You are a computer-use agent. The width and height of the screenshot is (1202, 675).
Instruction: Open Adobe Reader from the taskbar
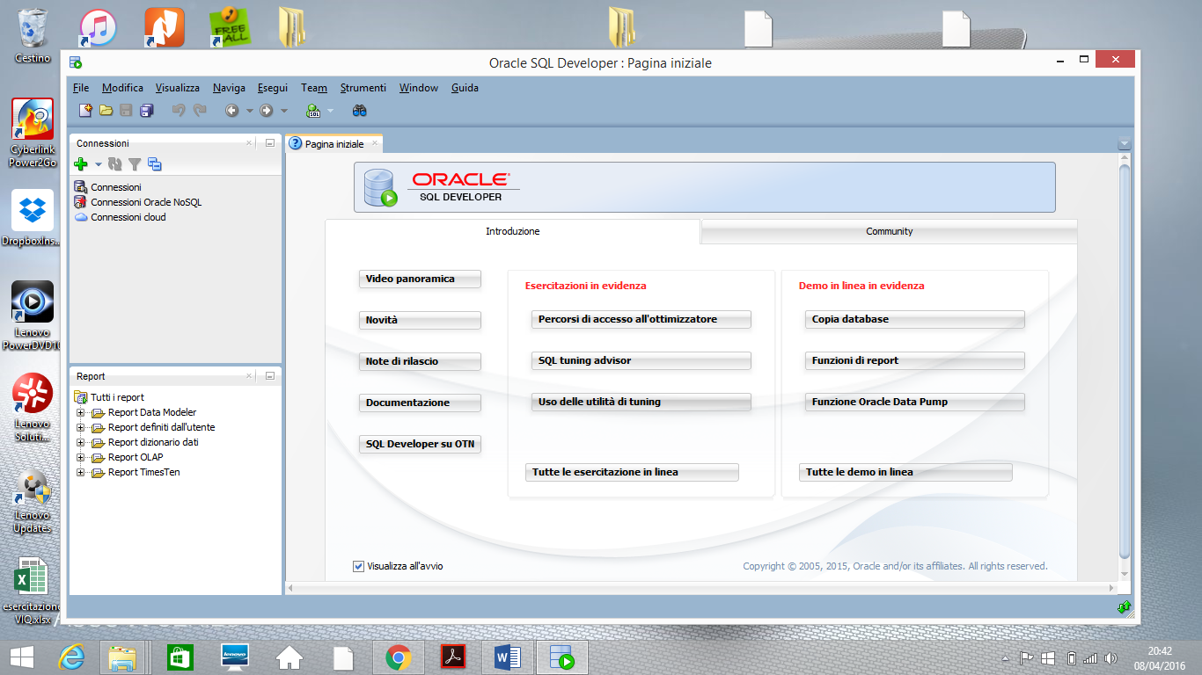[x=452, y=657]
